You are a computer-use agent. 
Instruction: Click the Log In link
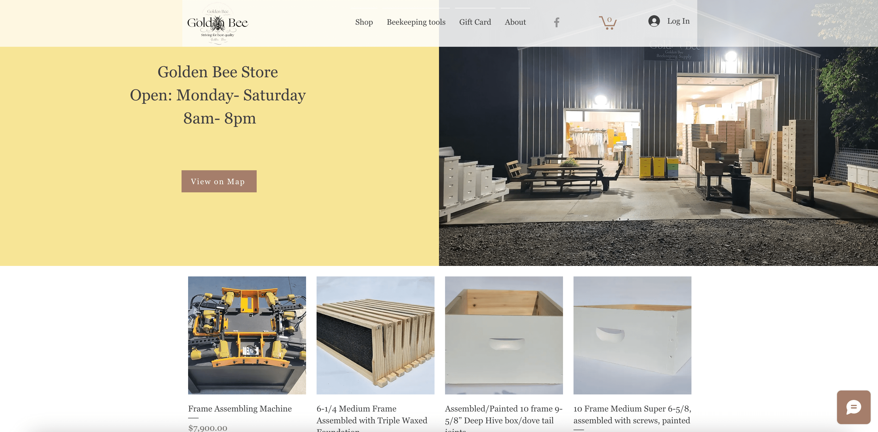point(678,21)
